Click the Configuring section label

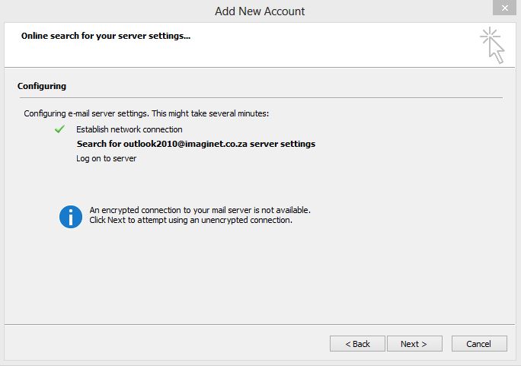click(42, 86)
